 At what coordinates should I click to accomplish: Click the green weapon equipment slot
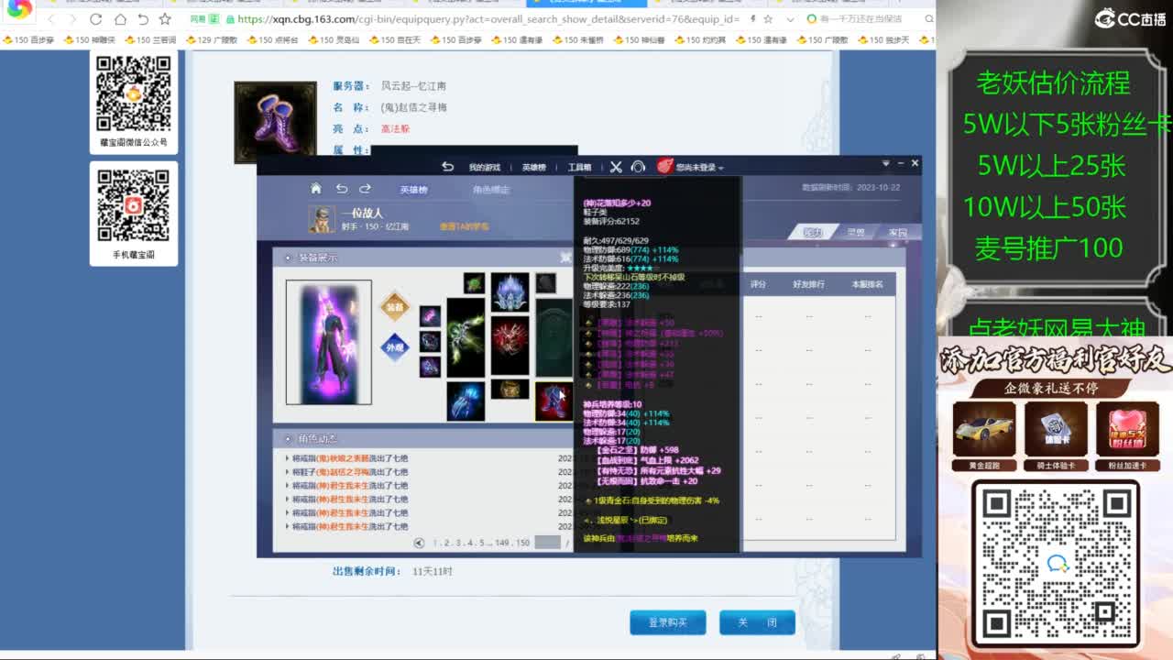point(466,336)
